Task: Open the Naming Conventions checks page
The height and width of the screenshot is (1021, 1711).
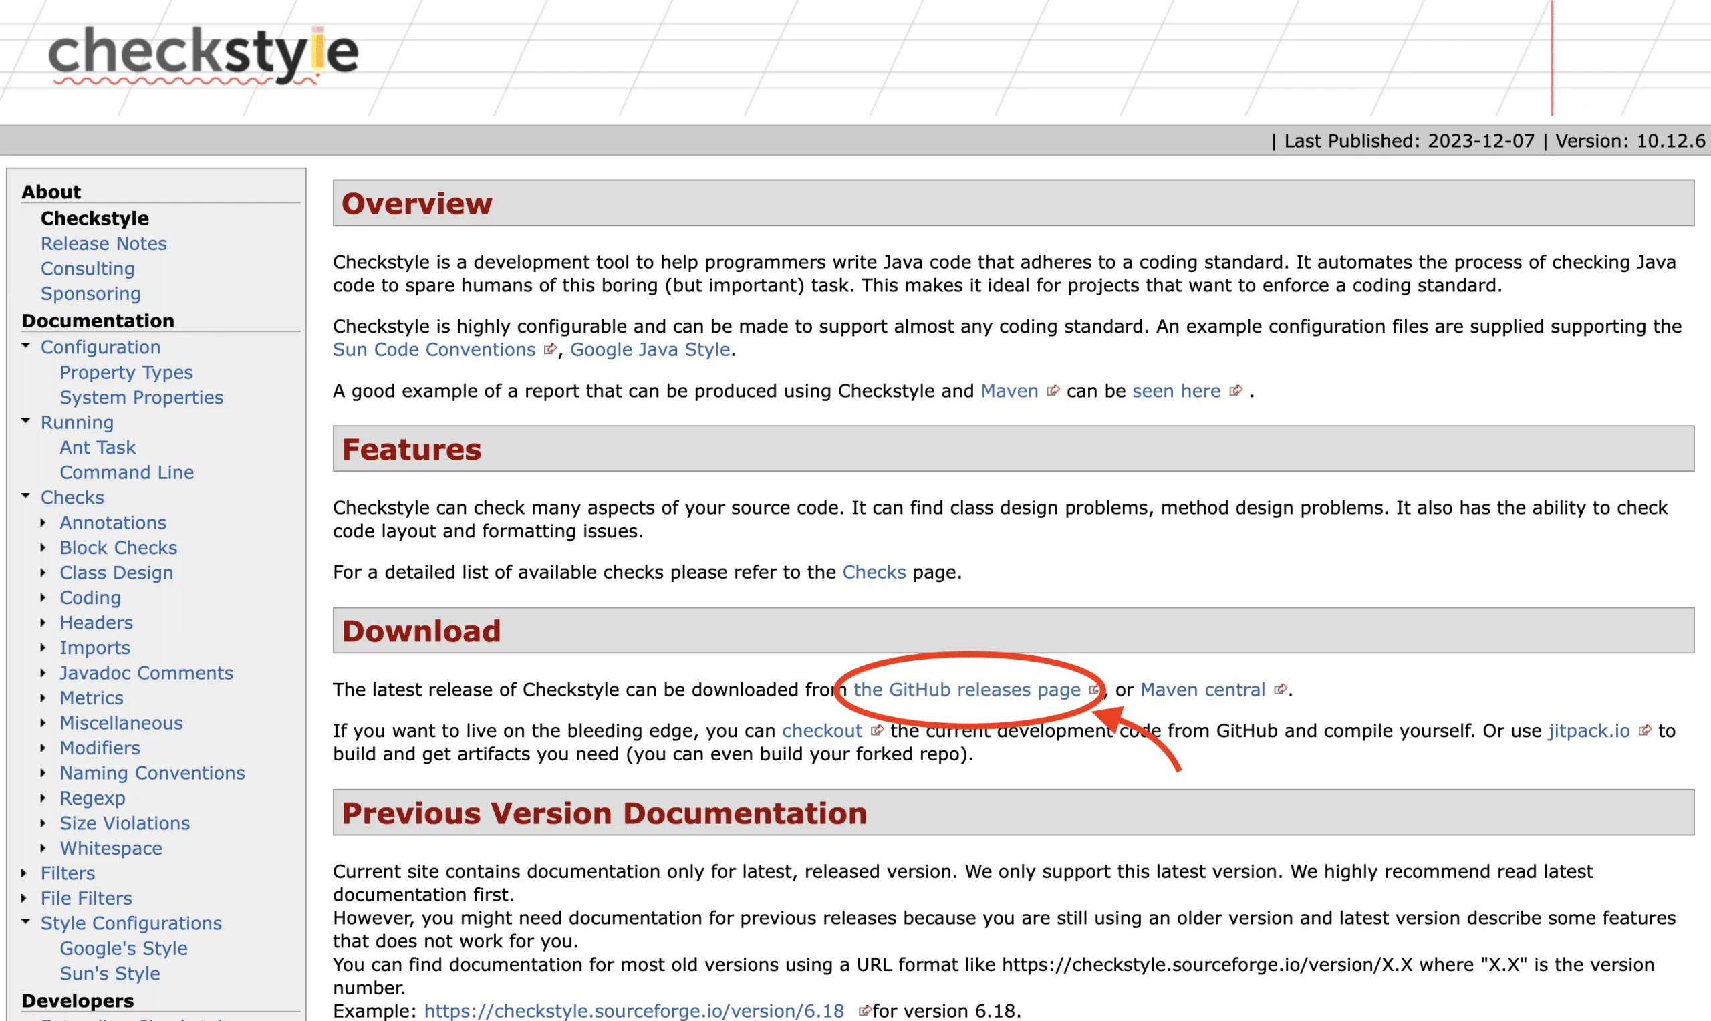Action: tap(152, 773)
